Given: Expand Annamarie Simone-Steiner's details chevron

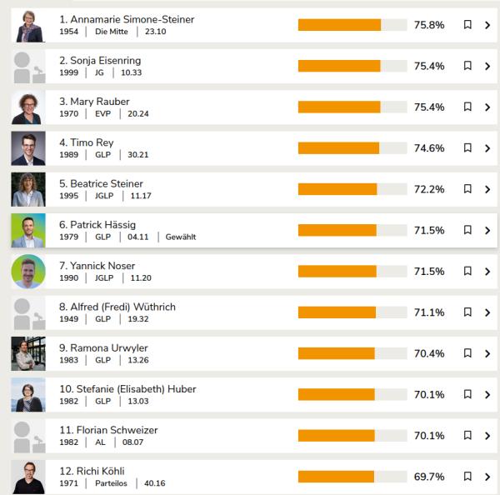Looking at the screenshot, I should [487, 25].
